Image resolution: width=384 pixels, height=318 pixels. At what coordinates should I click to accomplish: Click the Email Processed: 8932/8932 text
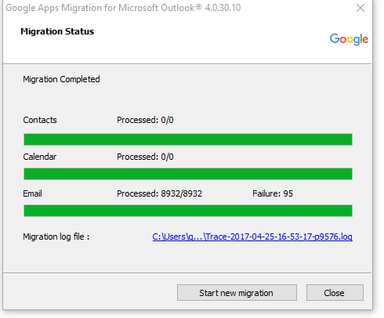point(159,193)
